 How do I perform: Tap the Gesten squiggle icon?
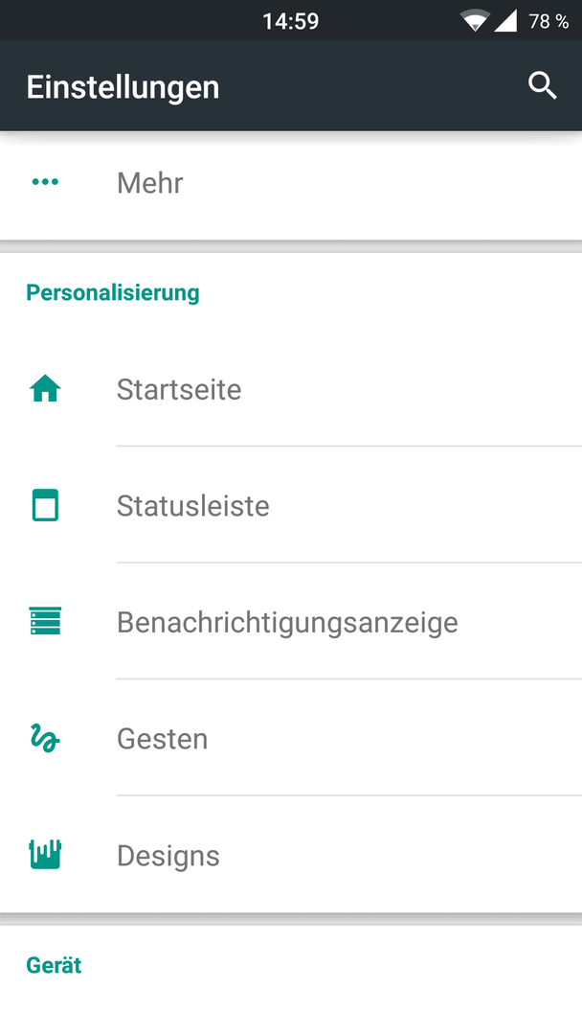click(45, 738)
